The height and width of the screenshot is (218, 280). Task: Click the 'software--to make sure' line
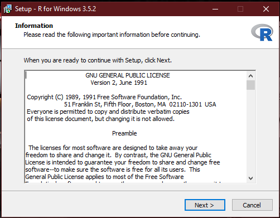click(113, 169)
